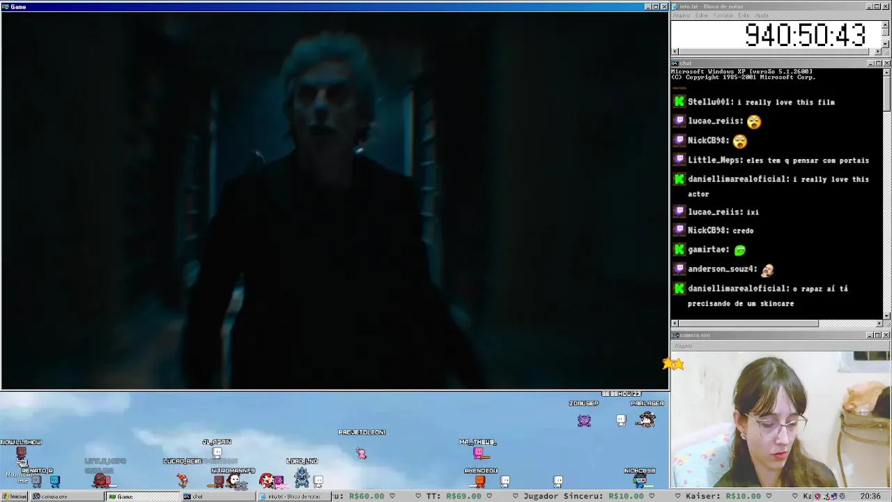Maximize the Notepad window
Viewport: 892px width, 502px height.
coord(878,6)
